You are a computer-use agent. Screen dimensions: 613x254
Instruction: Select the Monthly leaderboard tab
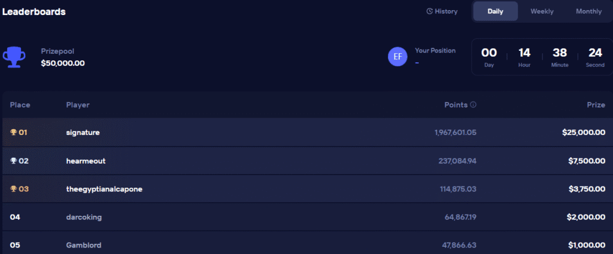tap(588, 11)
